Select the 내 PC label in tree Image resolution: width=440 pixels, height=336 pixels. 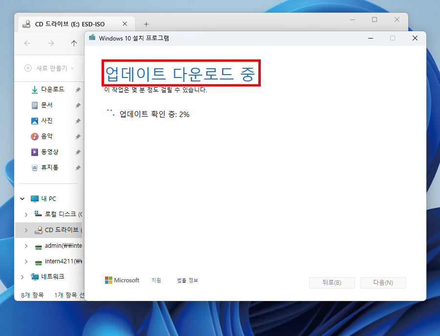(49, 199)
